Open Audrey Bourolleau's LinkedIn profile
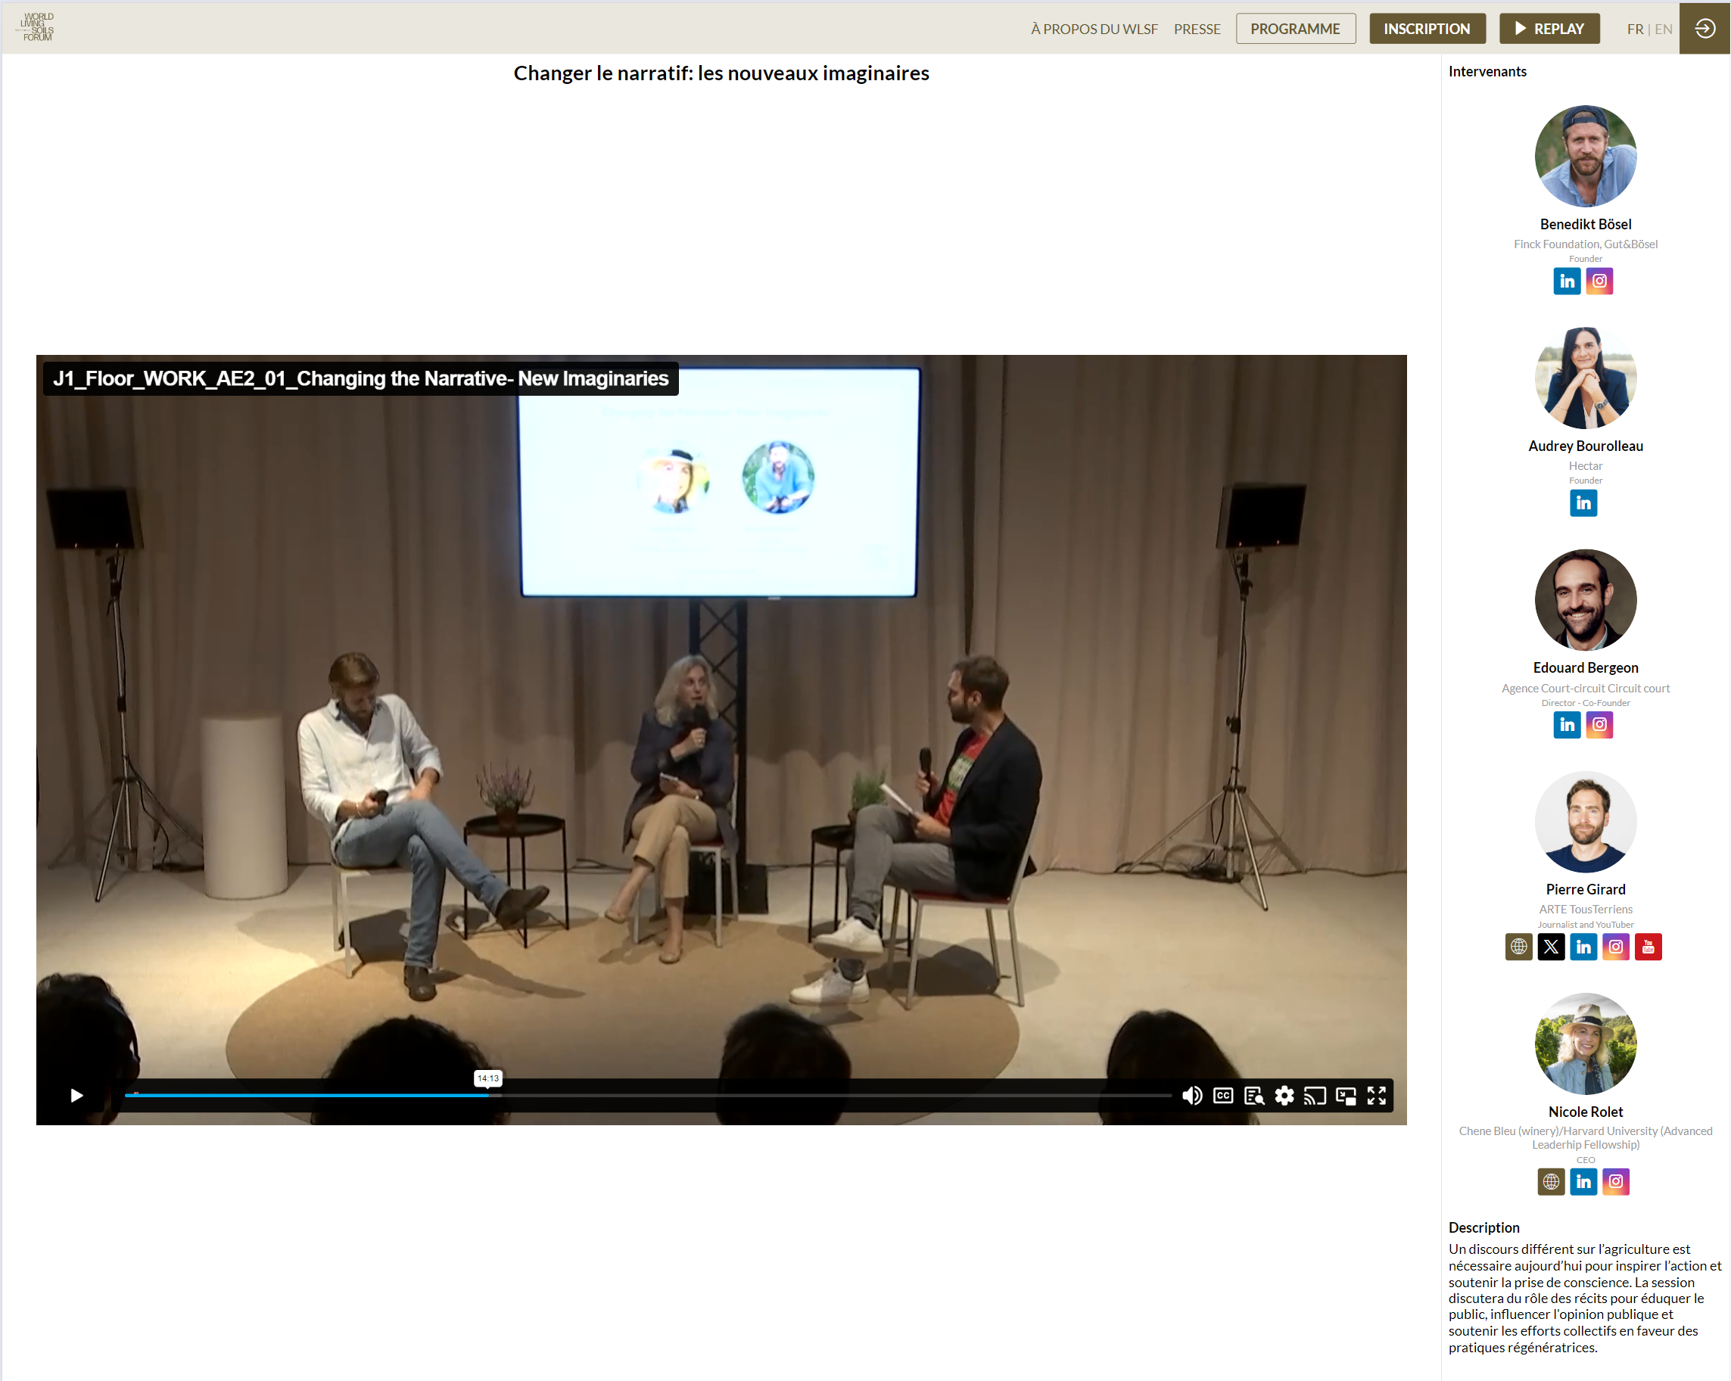 click(x=1583, y=503)
